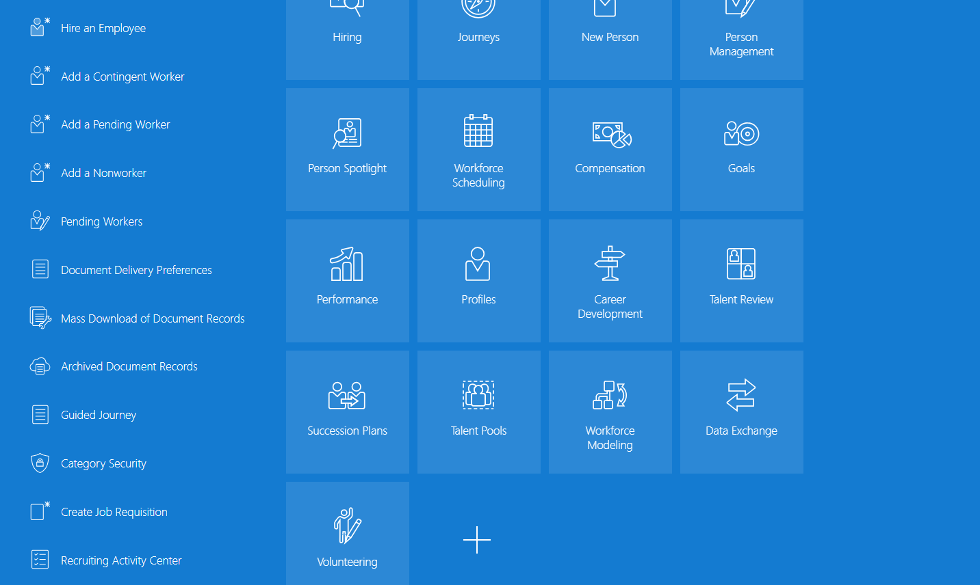Open the Workforce Modeling tile

(x=610, y=412)
